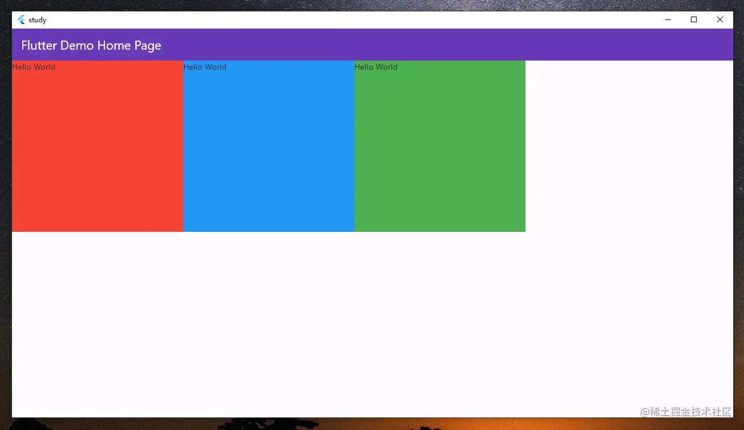This screenshot has height=430, width=744.
Task: Minimize the study window
Action: coord(668,19)
